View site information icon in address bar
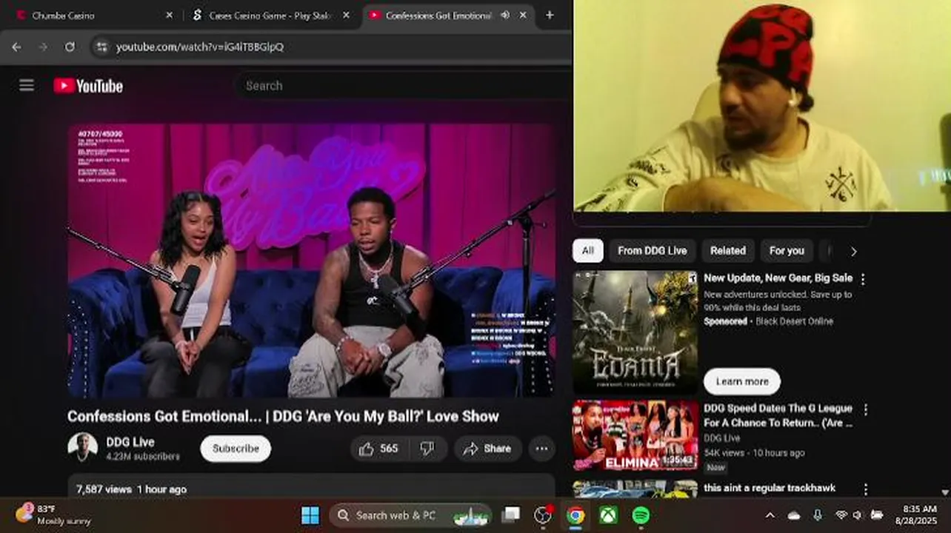951x533 pixels. point(101,47)
